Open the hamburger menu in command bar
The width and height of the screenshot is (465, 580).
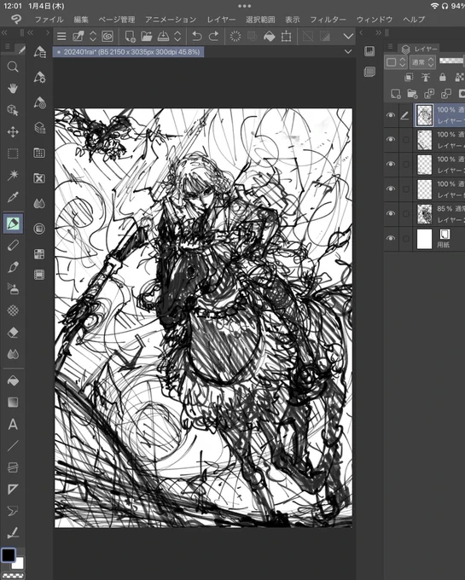click(x=61, y=36)
